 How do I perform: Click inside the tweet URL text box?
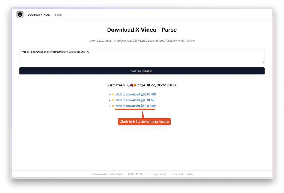click(142, 56)
